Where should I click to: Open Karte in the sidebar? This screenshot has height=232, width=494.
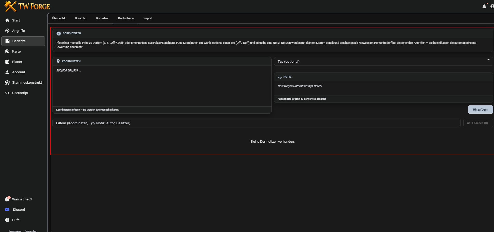click(23, 51)
